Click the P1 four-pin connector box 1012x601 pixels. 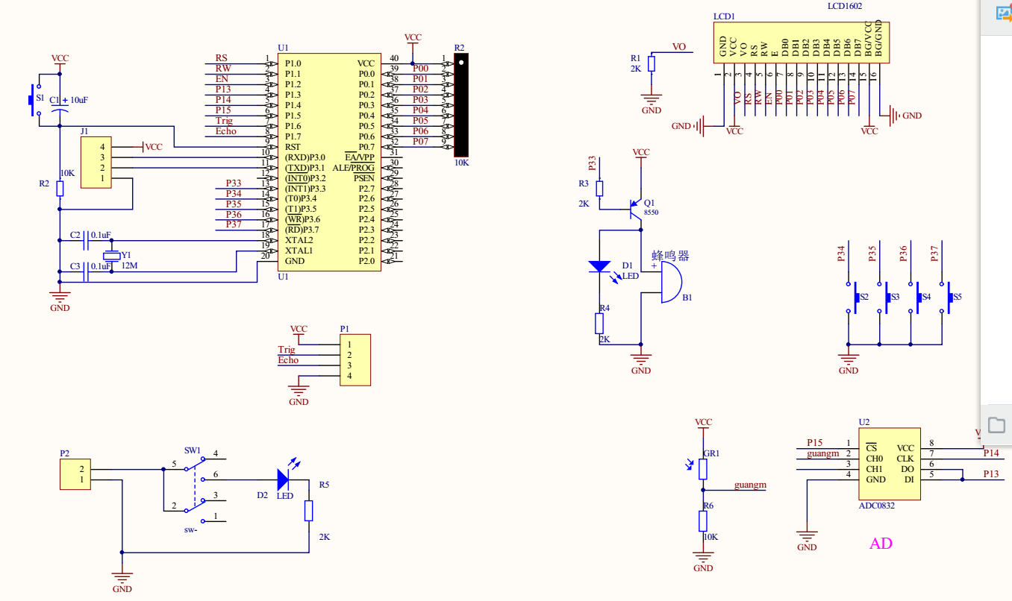[x=355, y=360]
